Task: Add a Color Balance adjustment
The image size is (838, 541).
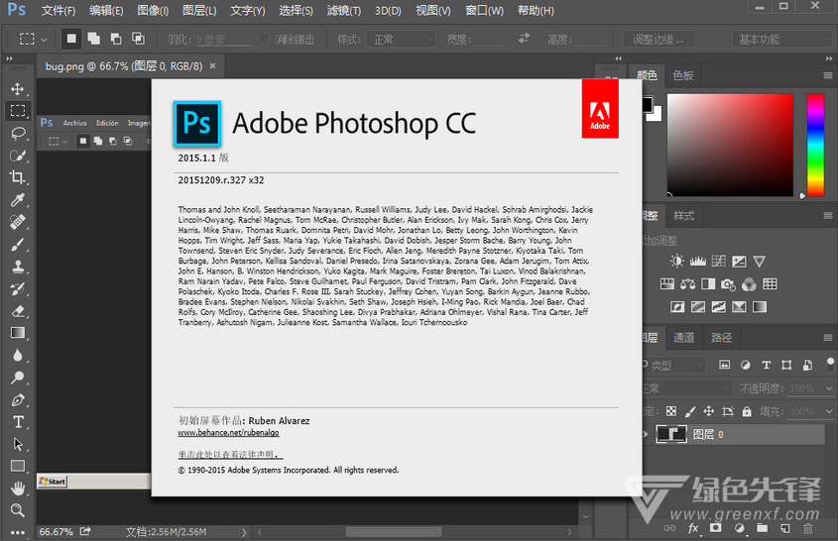Action: [687, 284]
